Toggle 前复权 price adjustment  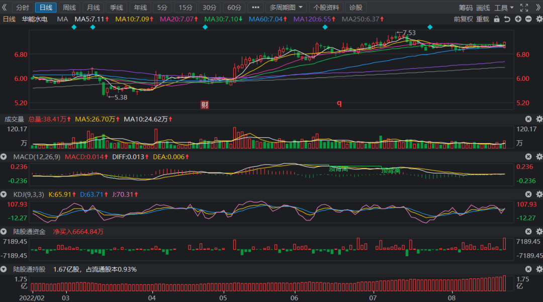point(463,19)
